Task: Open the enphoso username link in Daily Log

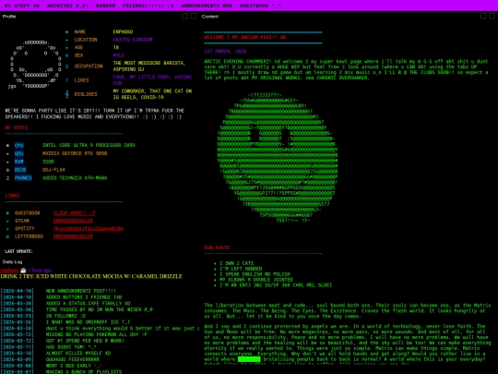Action: coord(9,271)
